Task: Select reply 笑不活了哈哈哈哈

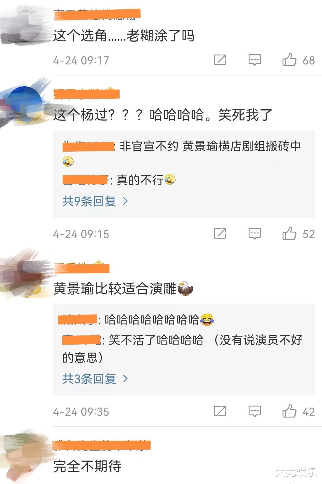Action: [x=156, y=340]
